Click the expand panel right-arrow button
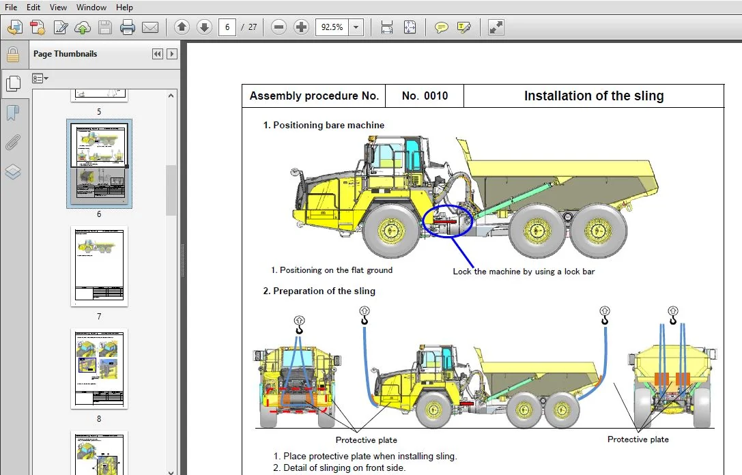 coord(172,54)
